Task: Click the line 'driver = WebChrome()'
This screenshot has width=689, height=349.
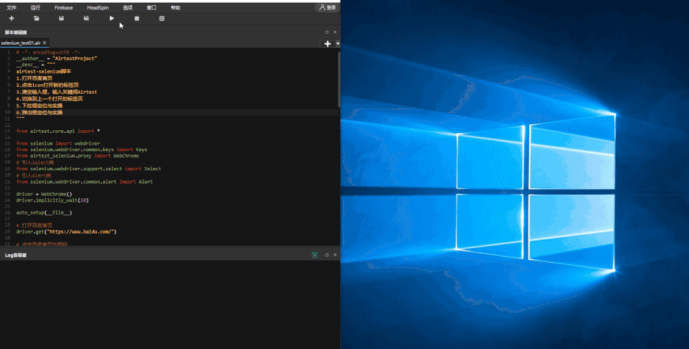Action: tap(44, 194)
